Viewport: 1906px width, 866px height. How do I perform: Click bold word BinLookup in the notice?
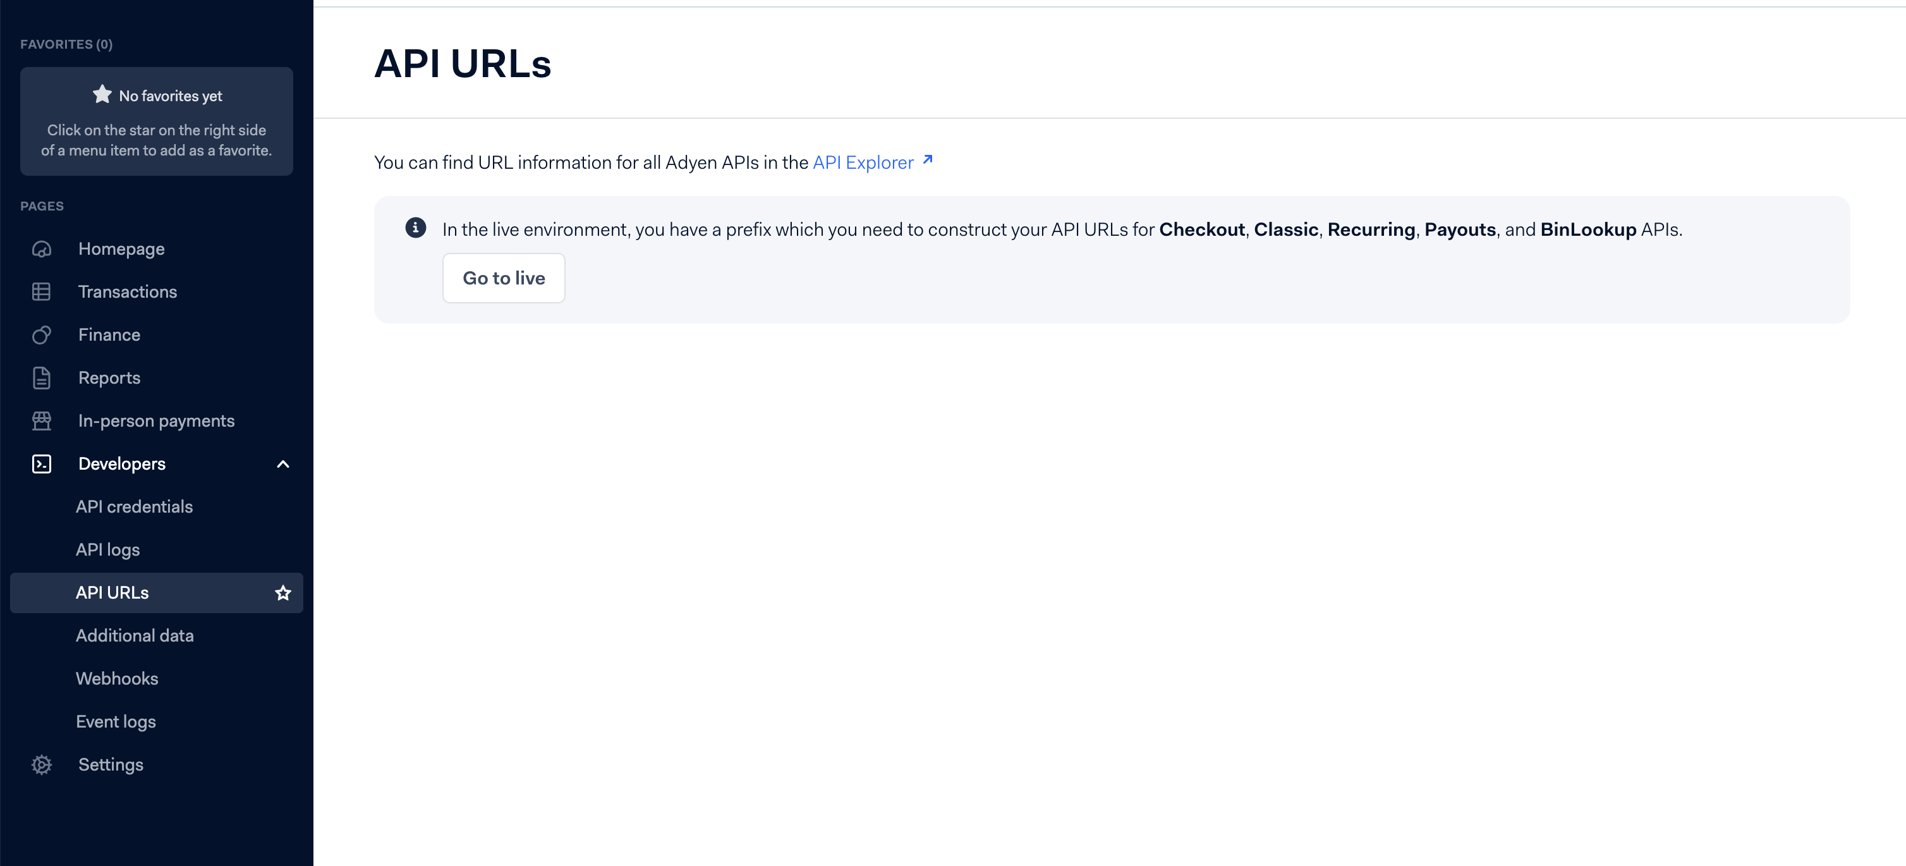tap(1588, 229)
